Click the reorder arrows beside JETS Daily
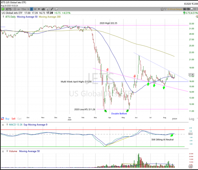This screenshot has width=198, height=170. [x=3, y=17]
